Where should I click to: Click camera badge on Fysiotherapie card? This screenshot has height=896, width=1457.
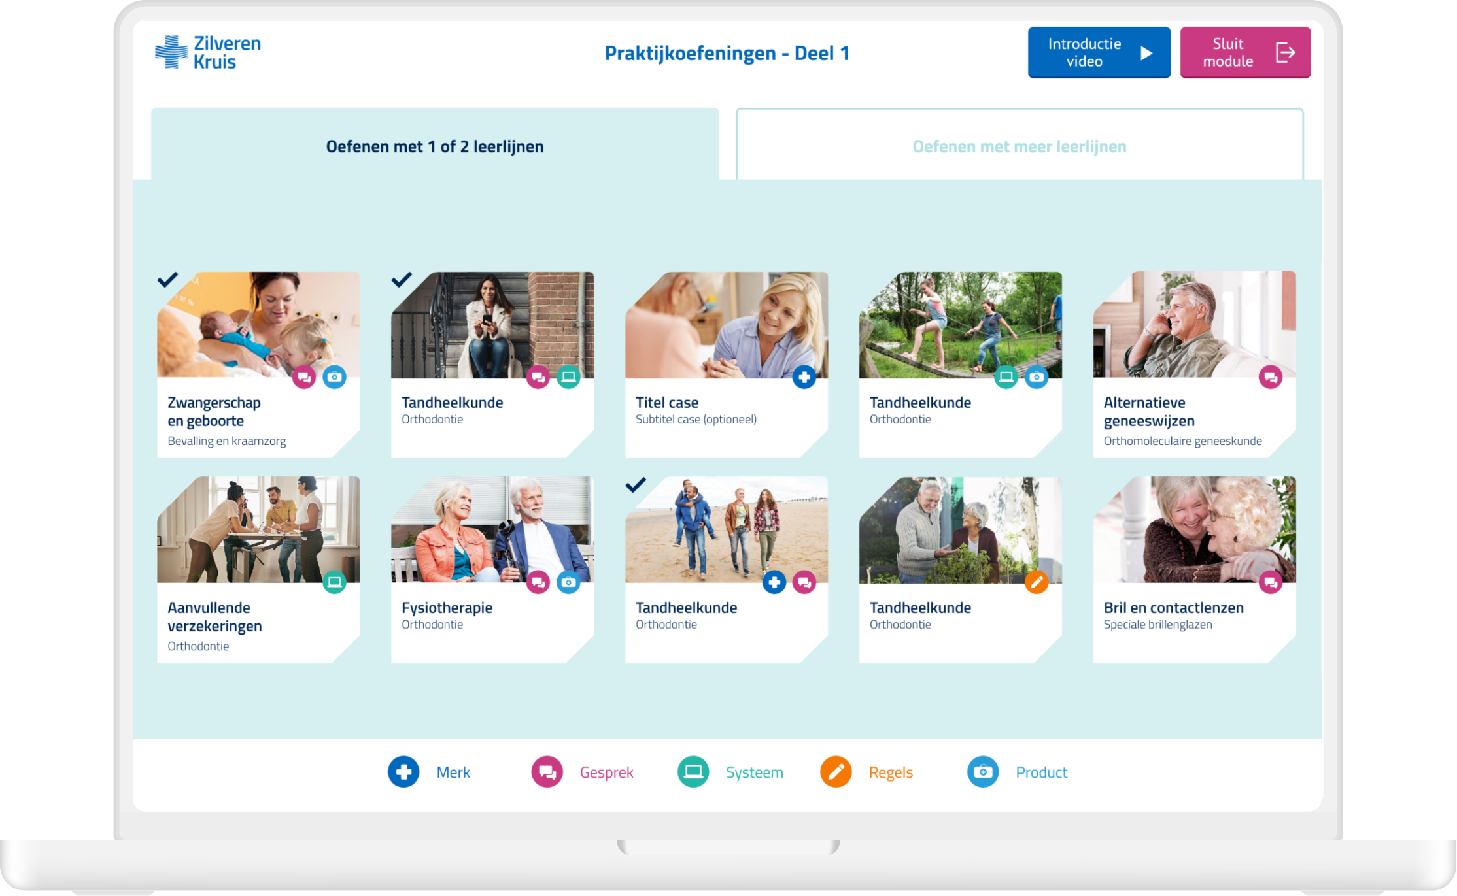click(x=568, y=582)
